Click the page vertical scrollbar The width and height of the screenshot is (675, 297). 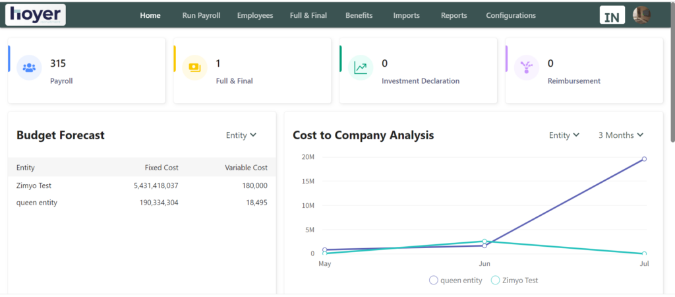tap(671, 73)
